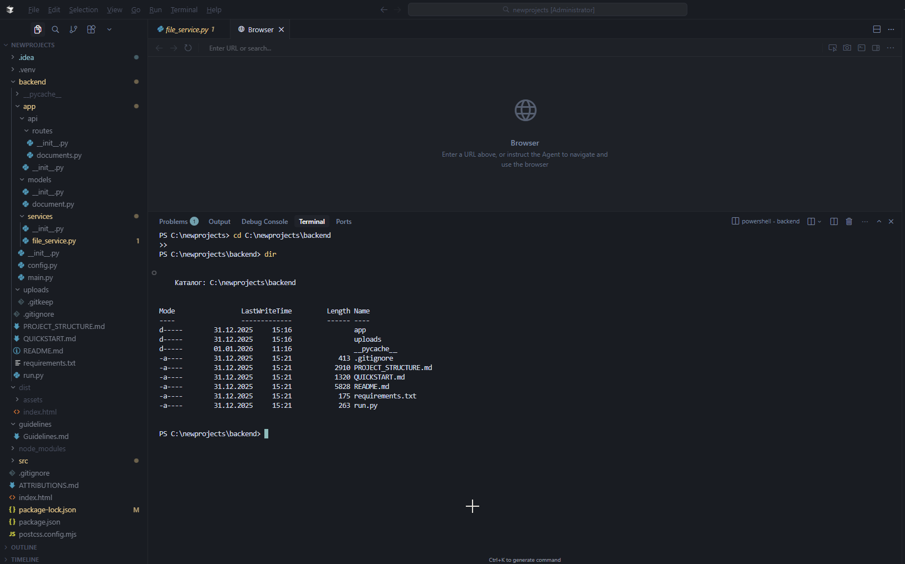Screen dimensions: 905x564
Task: Open browser toolbar more actions menu
Action: point(891,48)
